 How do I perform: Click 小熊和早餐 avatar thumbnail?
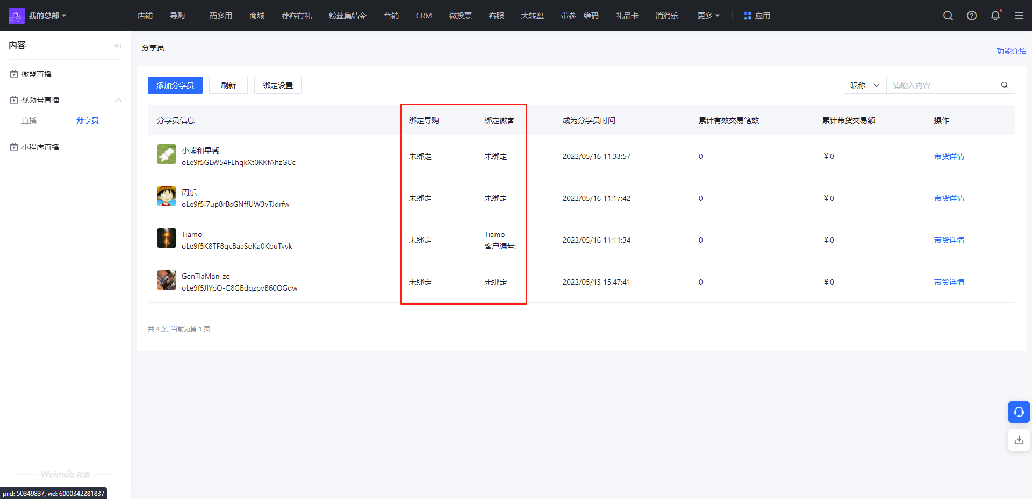(167, 154)
